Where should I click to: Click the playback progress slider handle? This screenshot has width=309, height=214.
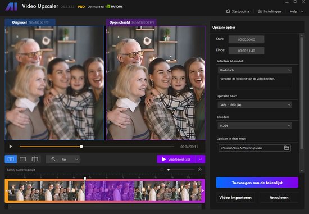tap(81, 147)
